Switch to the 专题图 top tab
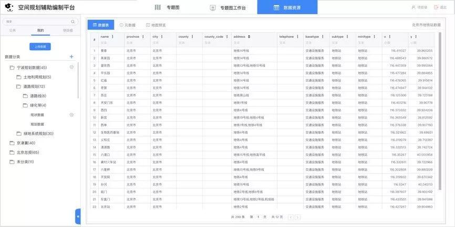 (167, 7)
